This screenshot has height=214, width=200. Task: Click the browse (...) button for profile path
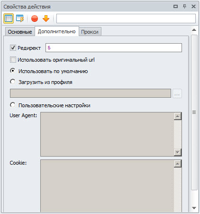[177, 93]
